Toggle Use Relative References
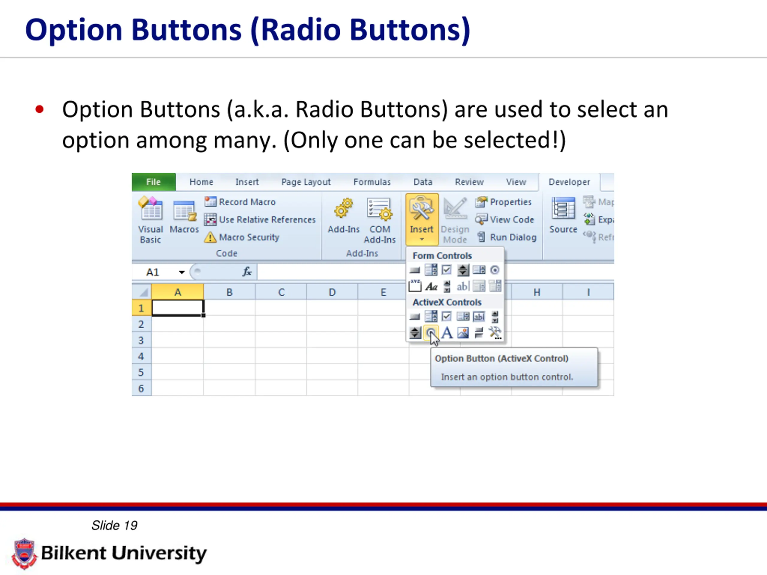Screen dimensions: 767x575 260,220
